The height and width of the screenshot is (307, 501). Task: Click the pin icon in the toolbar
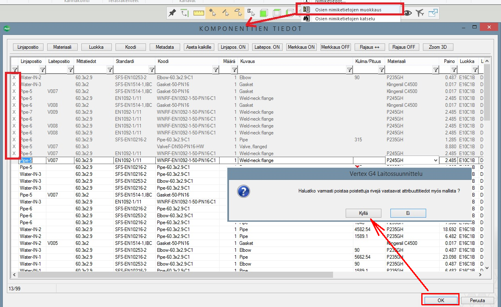pos(172,13)
